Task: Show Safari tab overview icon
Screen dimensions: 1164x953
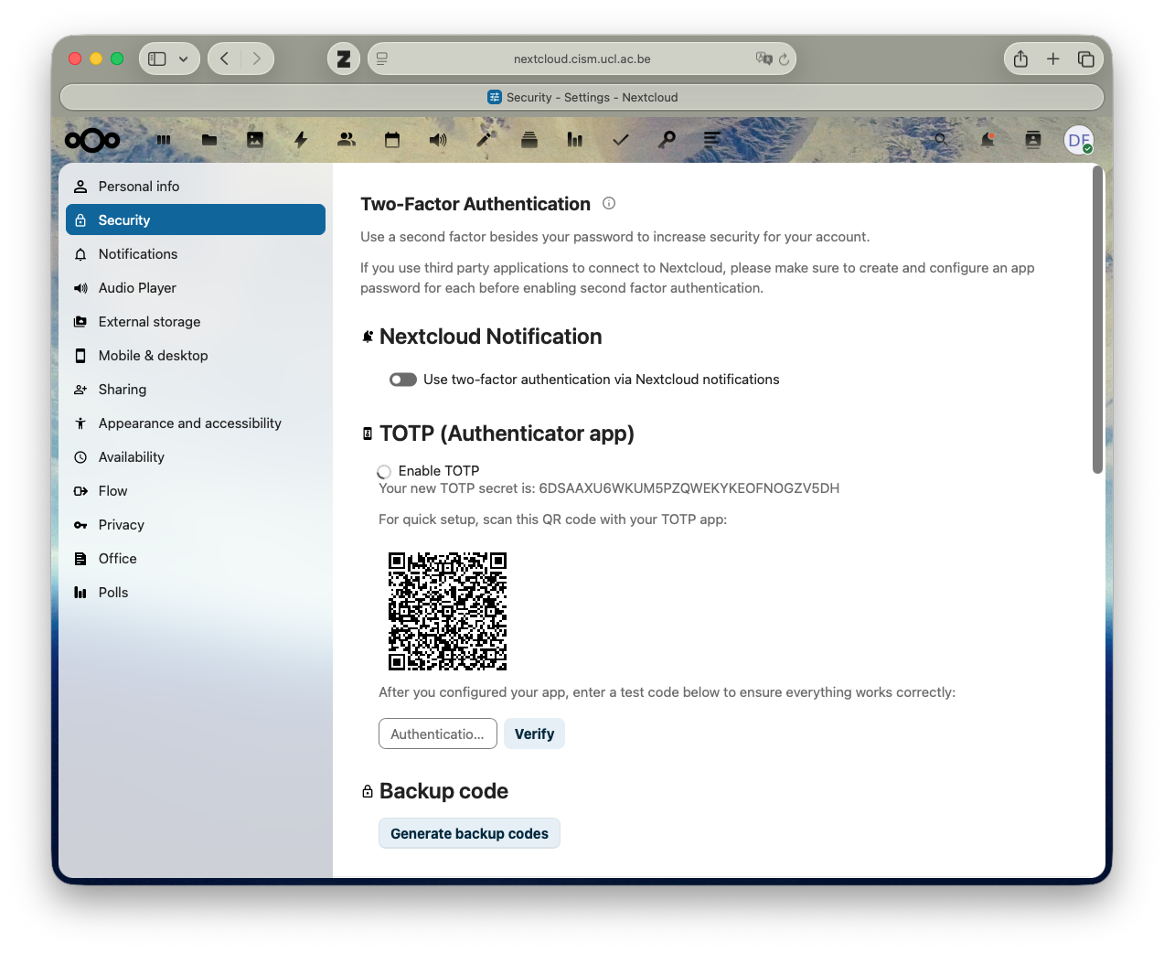Action: pyautogui.click(x=1086, y=59)
